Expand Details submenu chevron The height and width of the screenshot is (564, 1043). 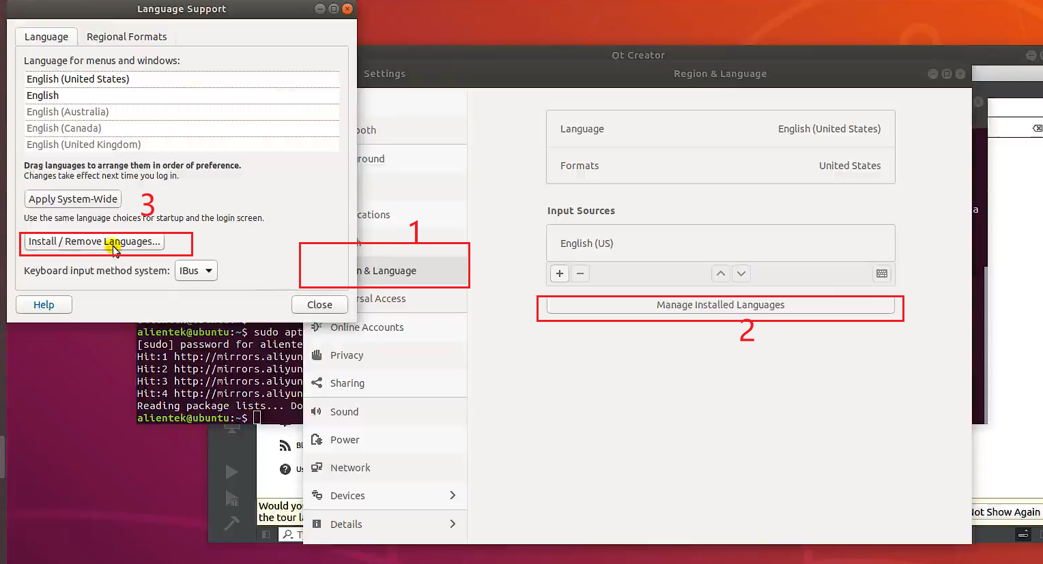453,524
